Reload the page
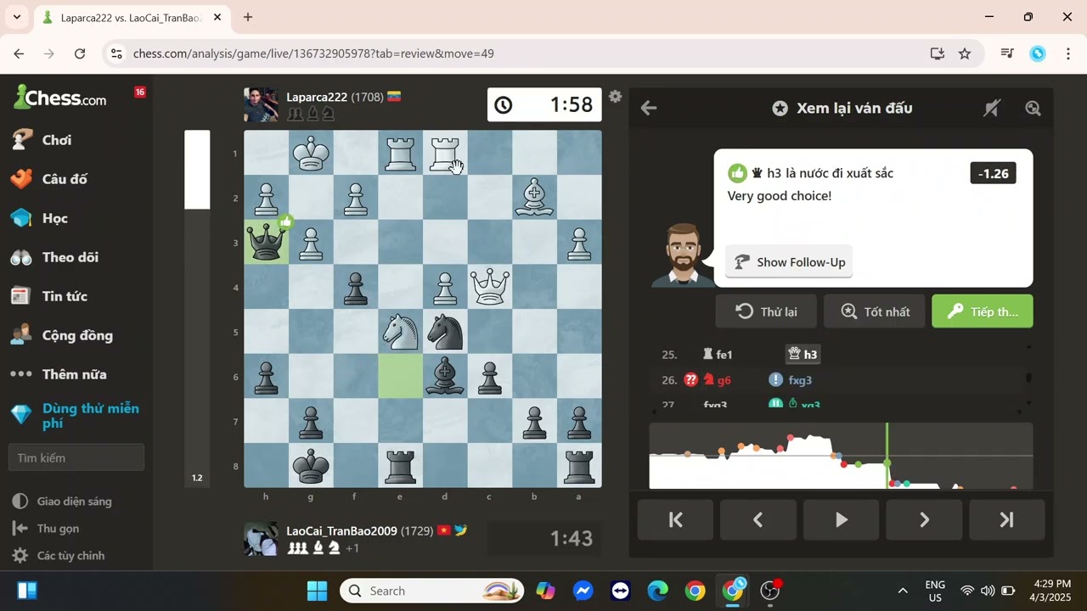Viewport: 1087px width, 611px height. tap(80, 53)
